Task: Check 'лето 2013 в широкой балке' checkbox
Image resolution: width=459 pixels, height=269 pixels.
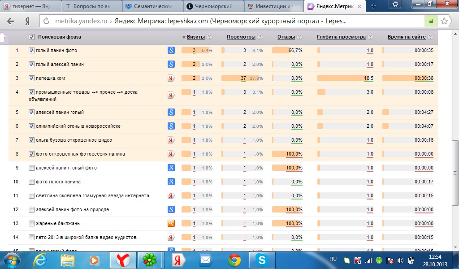Action: (31, 237)
